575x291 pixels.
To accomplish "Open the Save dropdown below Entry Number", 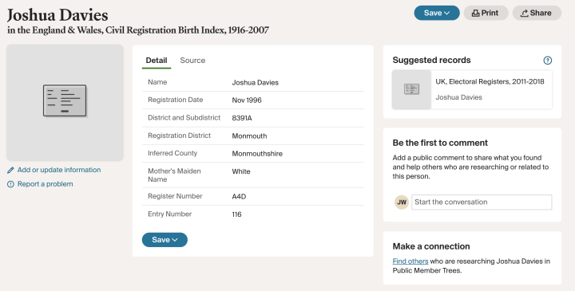I will click(165, 240).
